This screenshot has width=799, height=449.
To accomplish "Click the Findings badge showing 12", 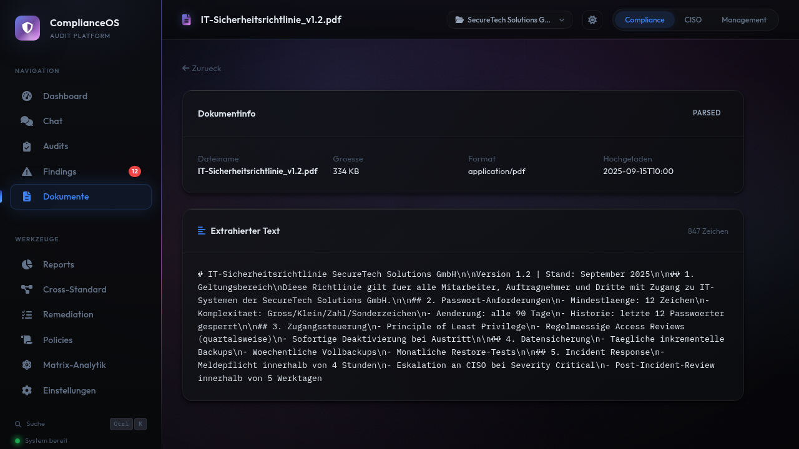I will click(135, 171).
